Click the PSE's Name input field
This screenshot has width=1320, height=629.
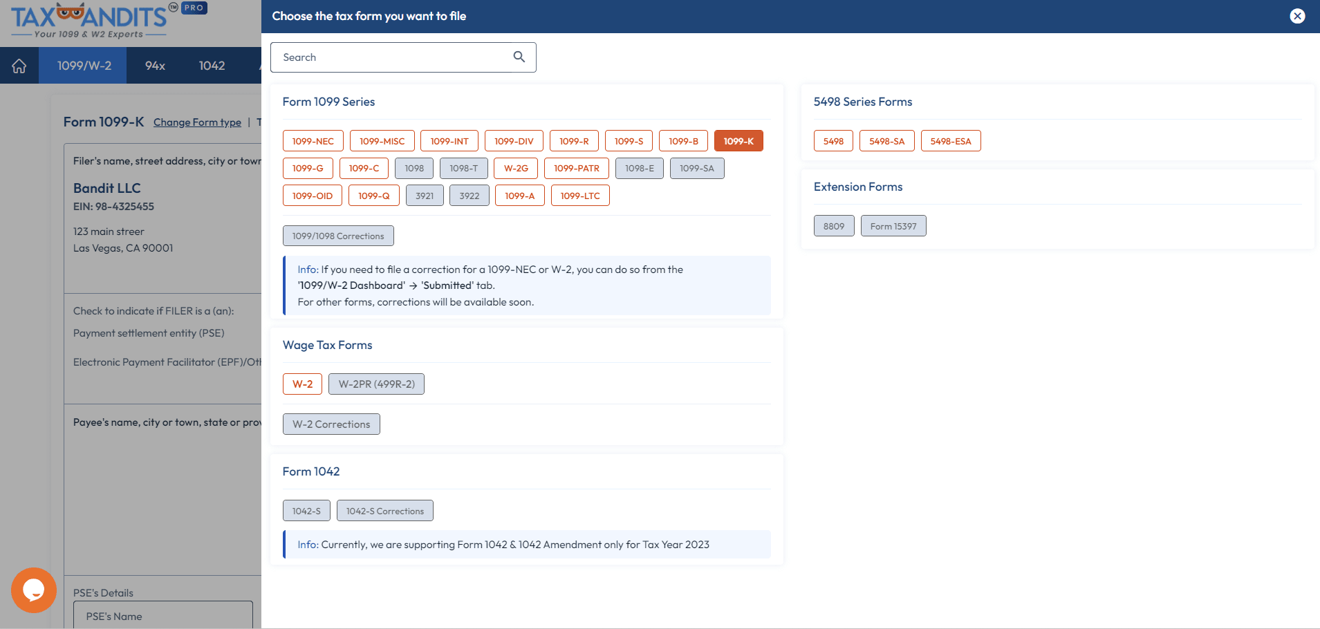click(163, 615)
